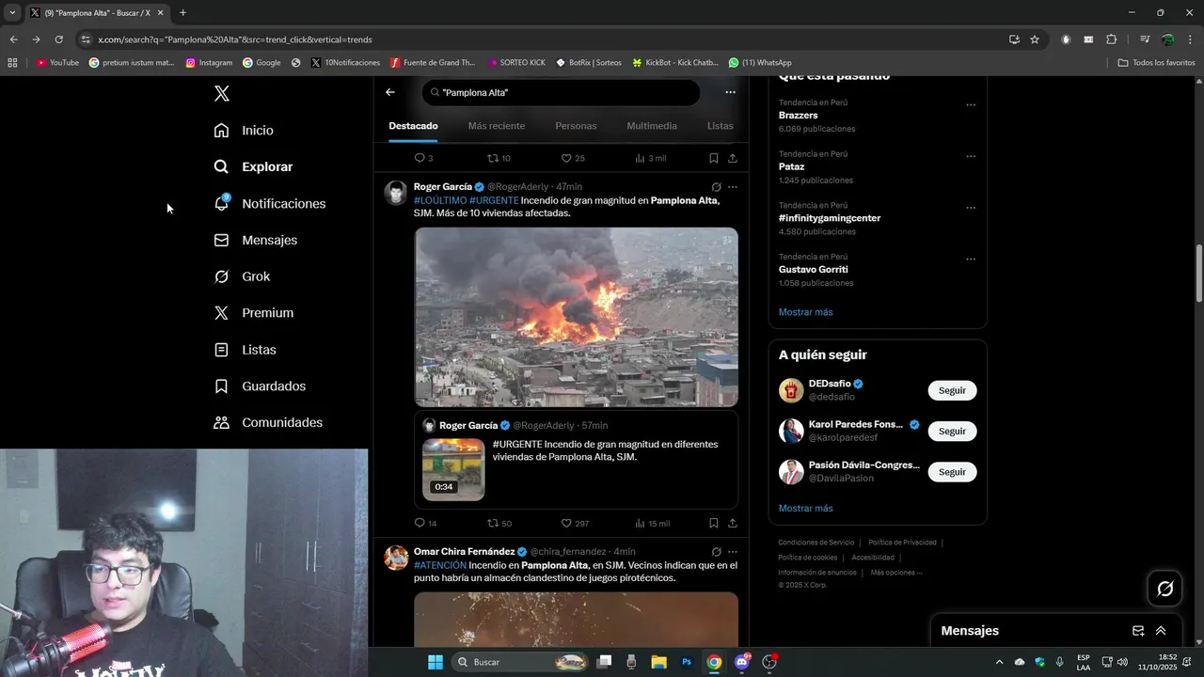This screenshot has height=677, width=1204.
Task: Click Mostrar más under trends
Action: tap(805, 312)
